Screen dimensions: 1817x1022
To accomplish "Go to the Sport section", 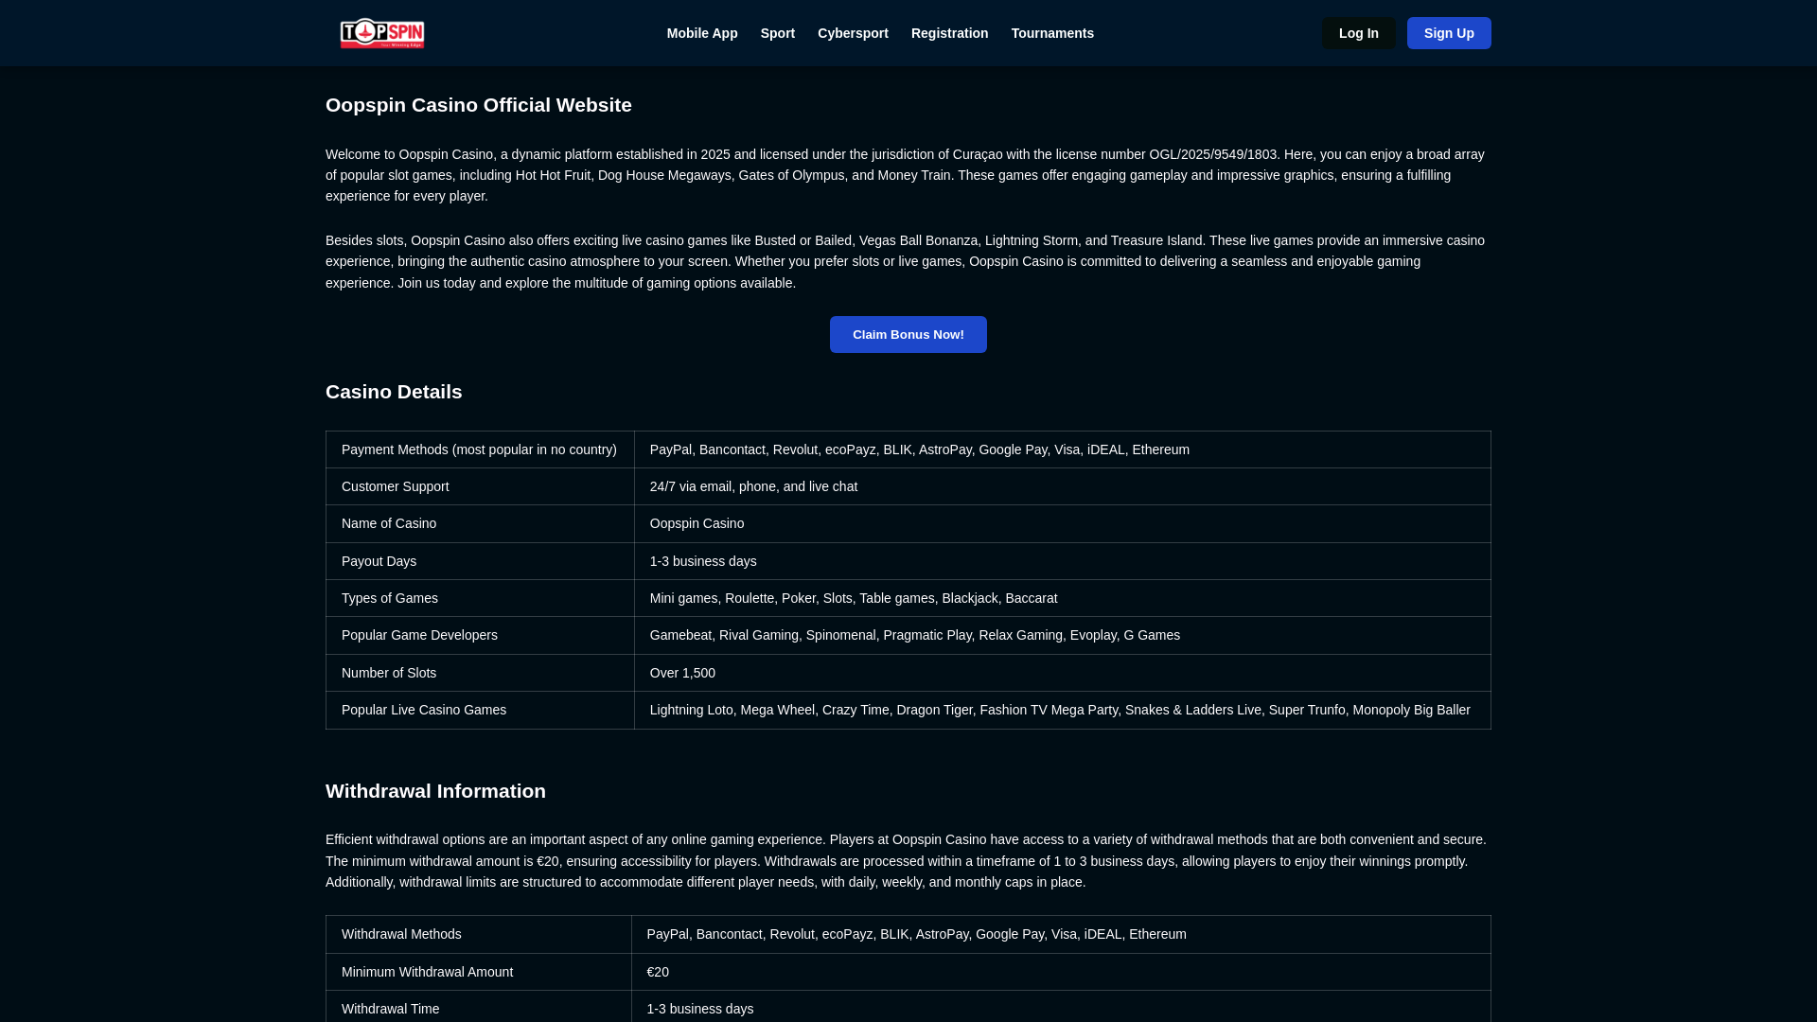I will click(x=778, y=33).
